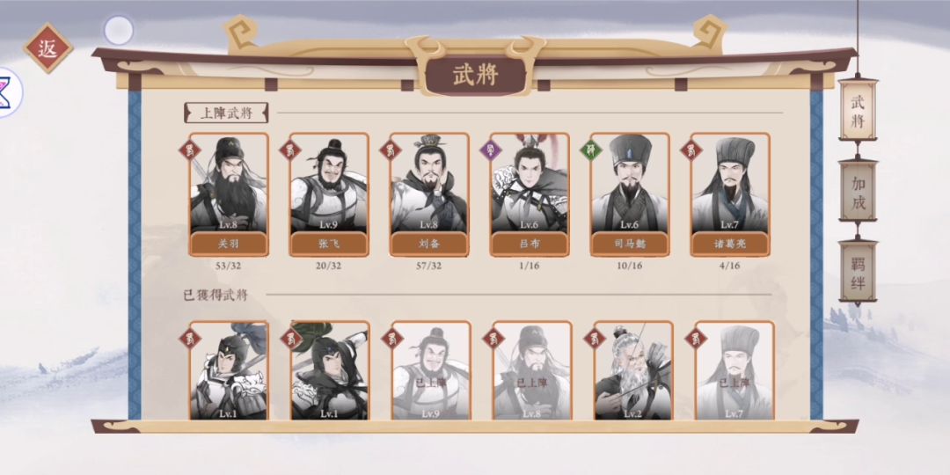
Task: Open the 武将 side tab
Action: point(858,110)
